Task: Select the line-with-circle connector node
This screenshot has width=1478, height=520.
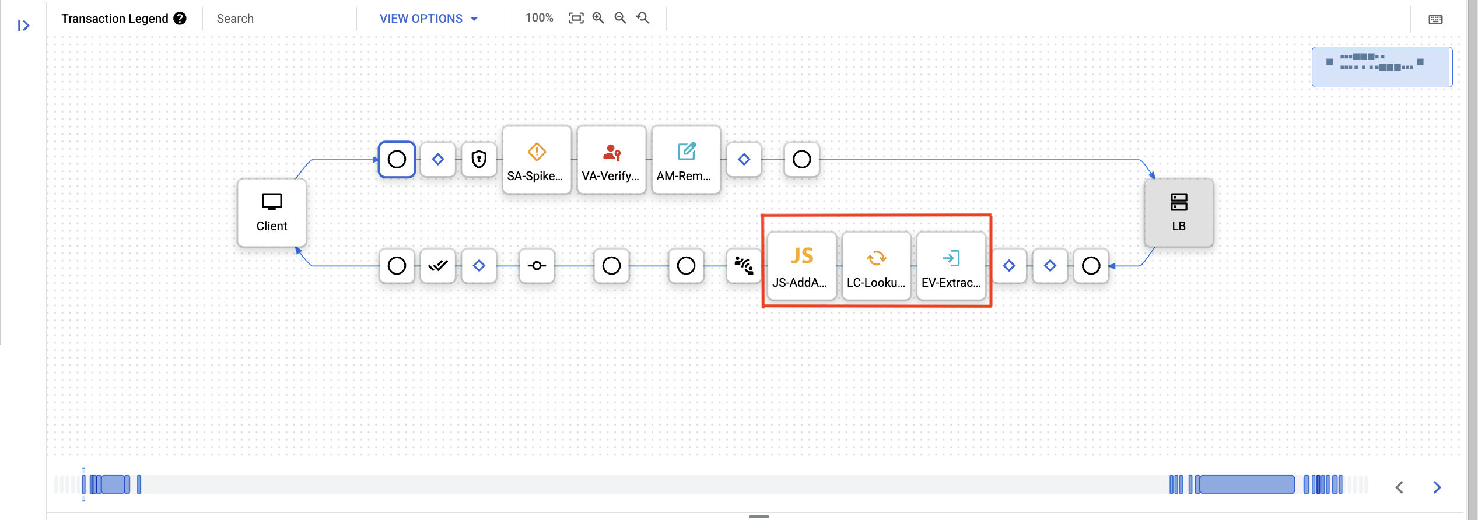Action: [537, 266]
